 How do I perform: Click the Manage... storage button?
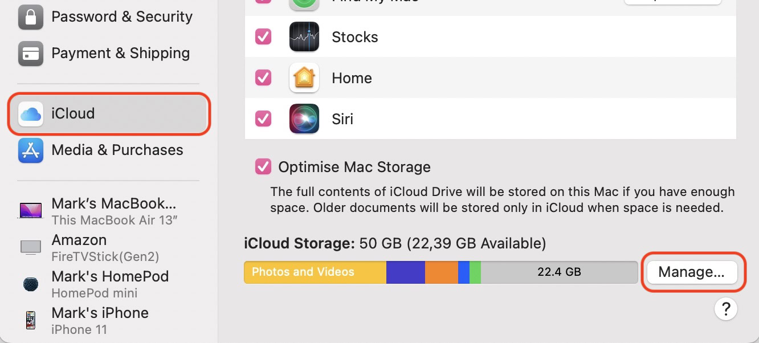click(691, 272)
